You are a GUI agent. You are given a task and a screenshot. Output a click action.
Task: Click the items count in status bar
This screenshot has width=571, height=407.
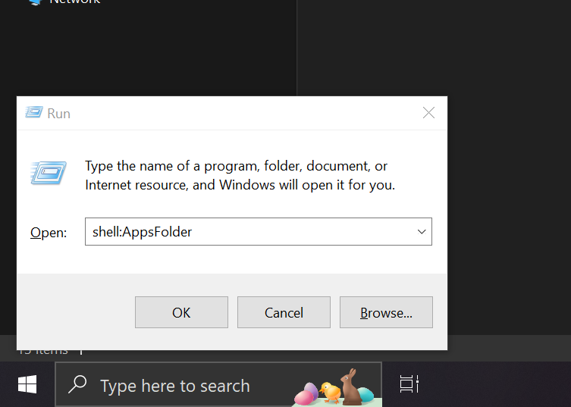click(44, 351)
